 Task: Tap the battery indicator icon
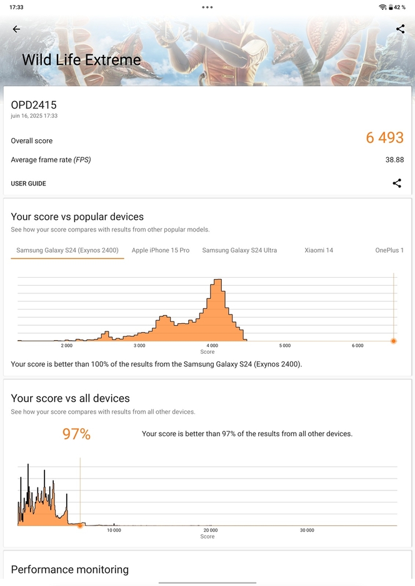point(391,7)
